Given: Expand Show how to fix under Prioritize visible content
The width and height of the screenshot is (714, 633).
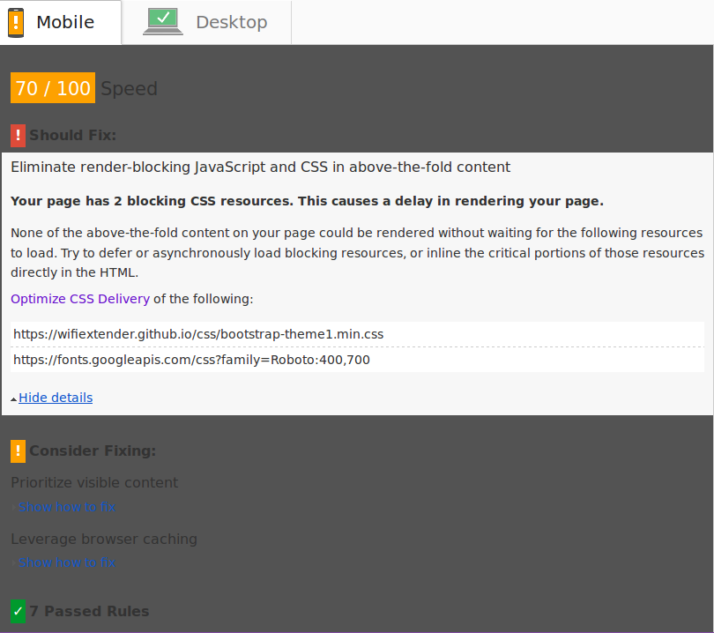Looking at the screenshot, I should point(67,507).
